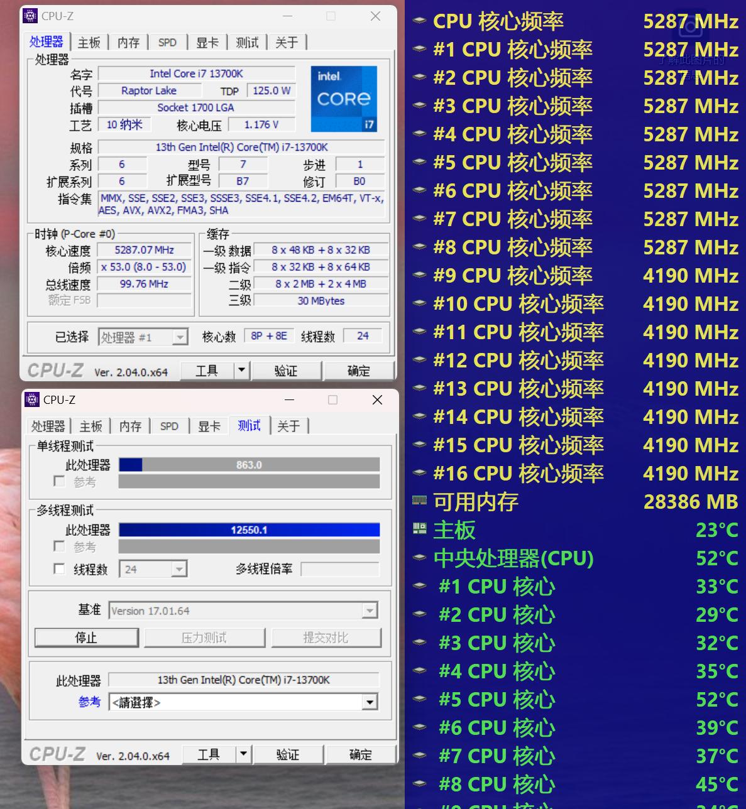Viewport: 746px width, 809px height.
Task: Open the 已选择 processor dropdown
Action: coord(180,337)
